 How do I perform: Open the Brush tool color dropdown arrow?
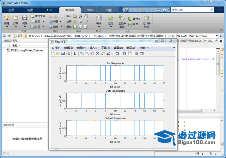click(112, 54)
